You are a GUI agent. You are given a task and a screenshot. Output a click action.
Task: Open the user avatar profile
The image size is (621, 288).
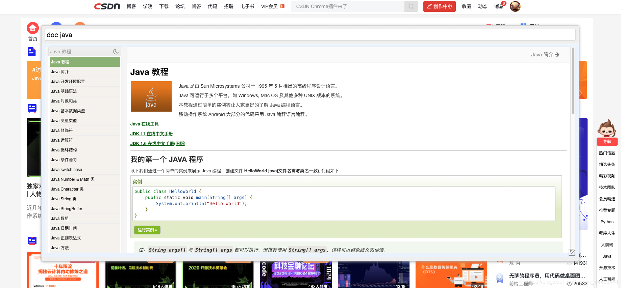click(x=515, y=6)
